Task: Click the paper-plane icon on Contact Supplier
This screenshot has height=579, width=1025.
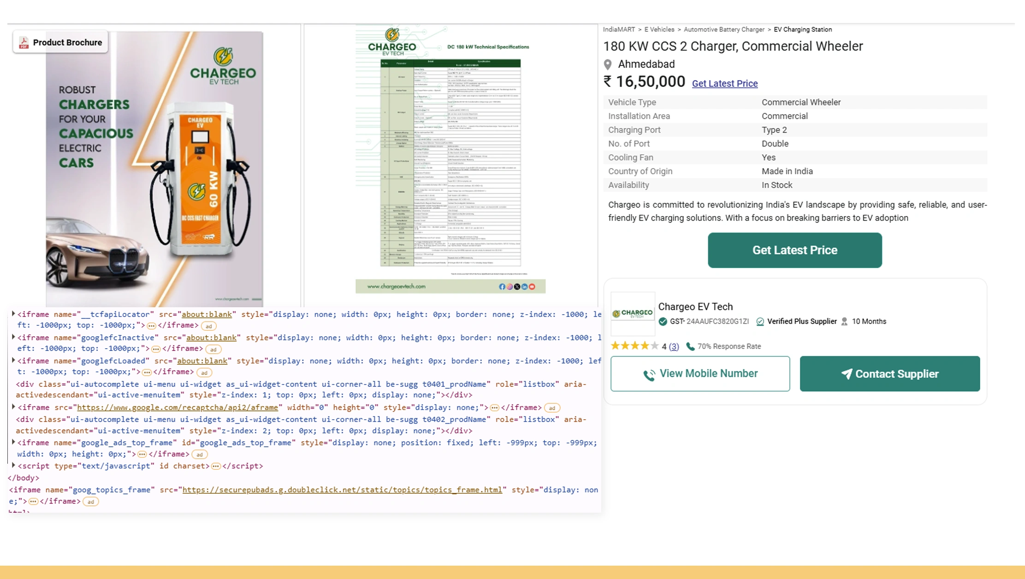Action: click(x=847, y=374)
